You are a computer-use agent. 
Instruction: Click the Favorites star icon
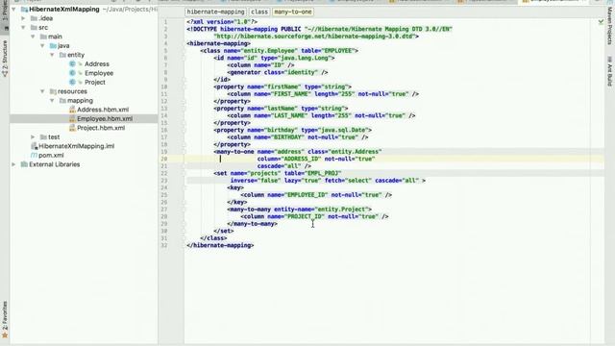pyautogui.click(x=5, y=335)
